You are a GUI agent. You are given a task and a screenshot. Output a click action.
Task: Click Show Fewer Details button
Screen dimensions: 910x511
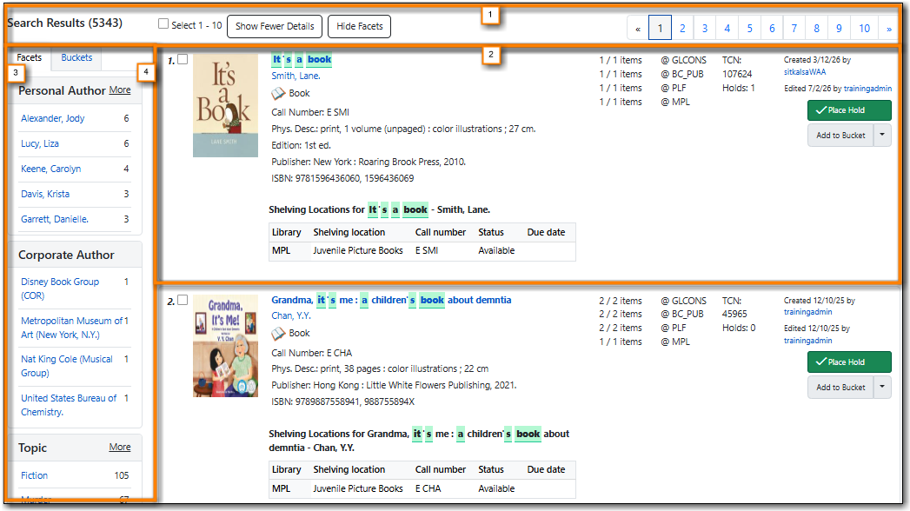(x=275, y=26)
